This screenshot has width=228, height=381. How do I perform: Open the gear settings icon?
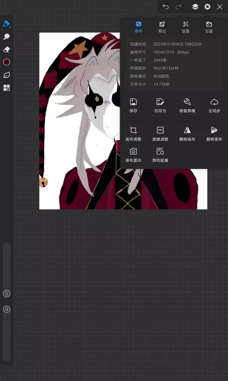coord(207,7)
